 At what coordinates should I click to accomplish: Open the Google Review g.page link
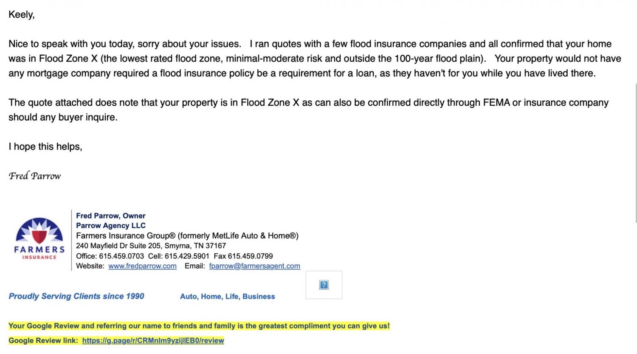153,340
